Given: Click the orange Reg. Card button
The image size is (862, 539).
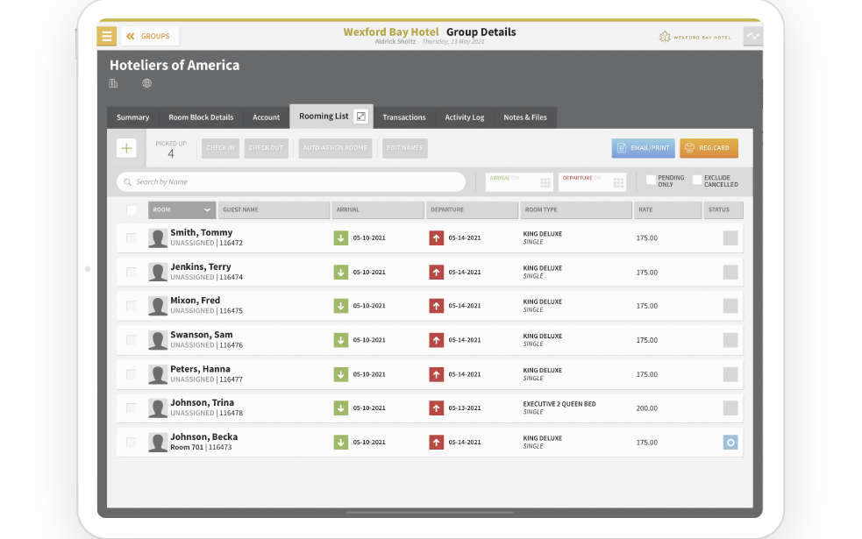Looking at the screenshot, I should click(709, 148).
